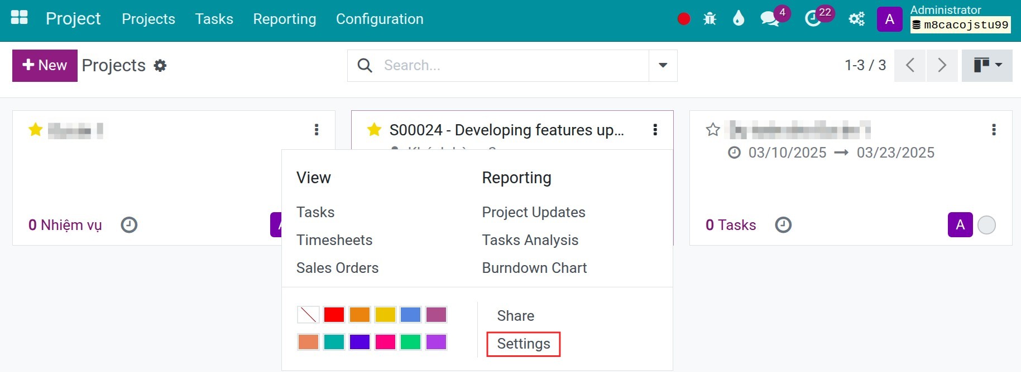Click the Project app title
Image resolution: width=1021 pixels, height=372 pixels.
click(73, 19)
